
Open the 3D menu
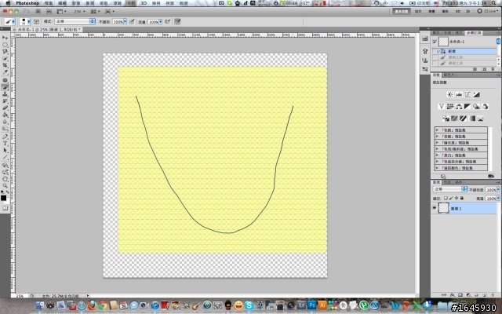pyautogui.click(x=144, y=3)
